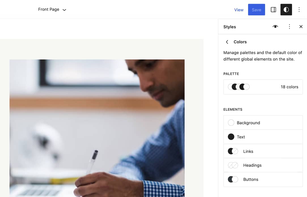This screenshot has height=197, width=307.
Task: Open Links color settings
Action: (263, 151)
